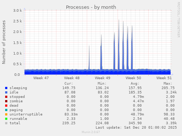Screen dimensions: 182x136
Task: Click the '0.5 k' y-axis label
Action: coord(18,64)
